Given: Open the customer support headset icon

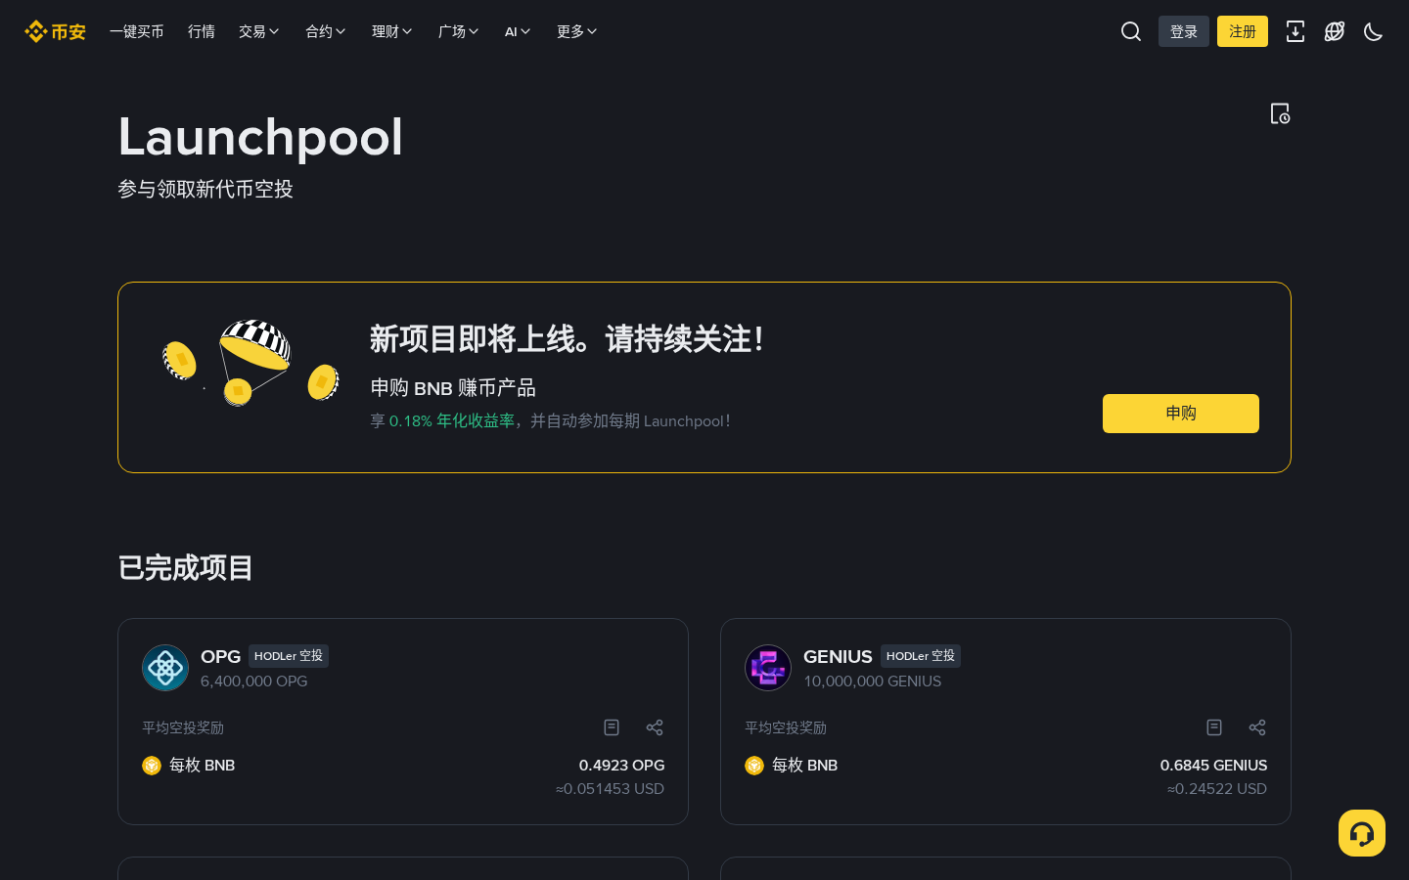Looking at the screenshot, I should [1362, 833].
